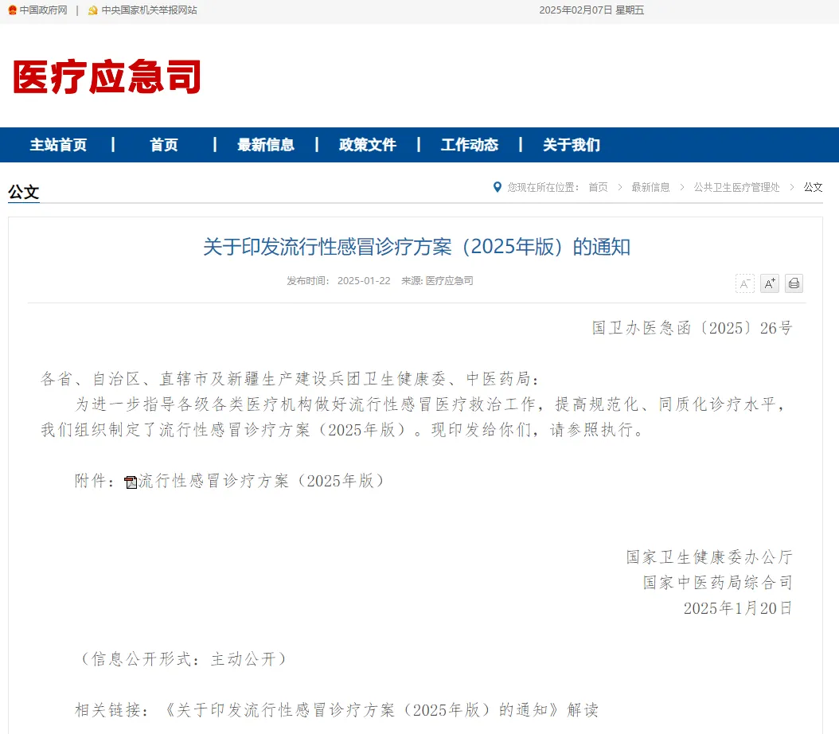Click the 中国政府网 text link
The height and width of the screenshot is (734, 839).
click(x=43, y=10)
